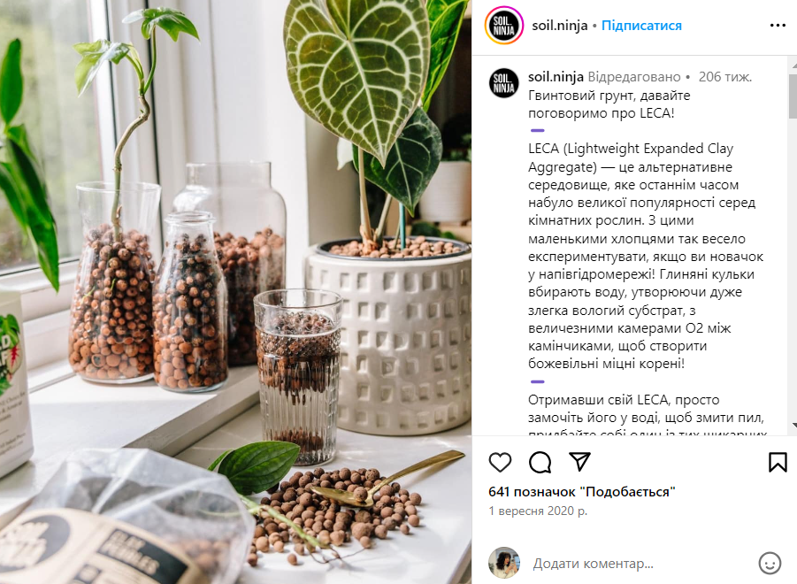Open more options three-dots menu

tap(778, 26)
